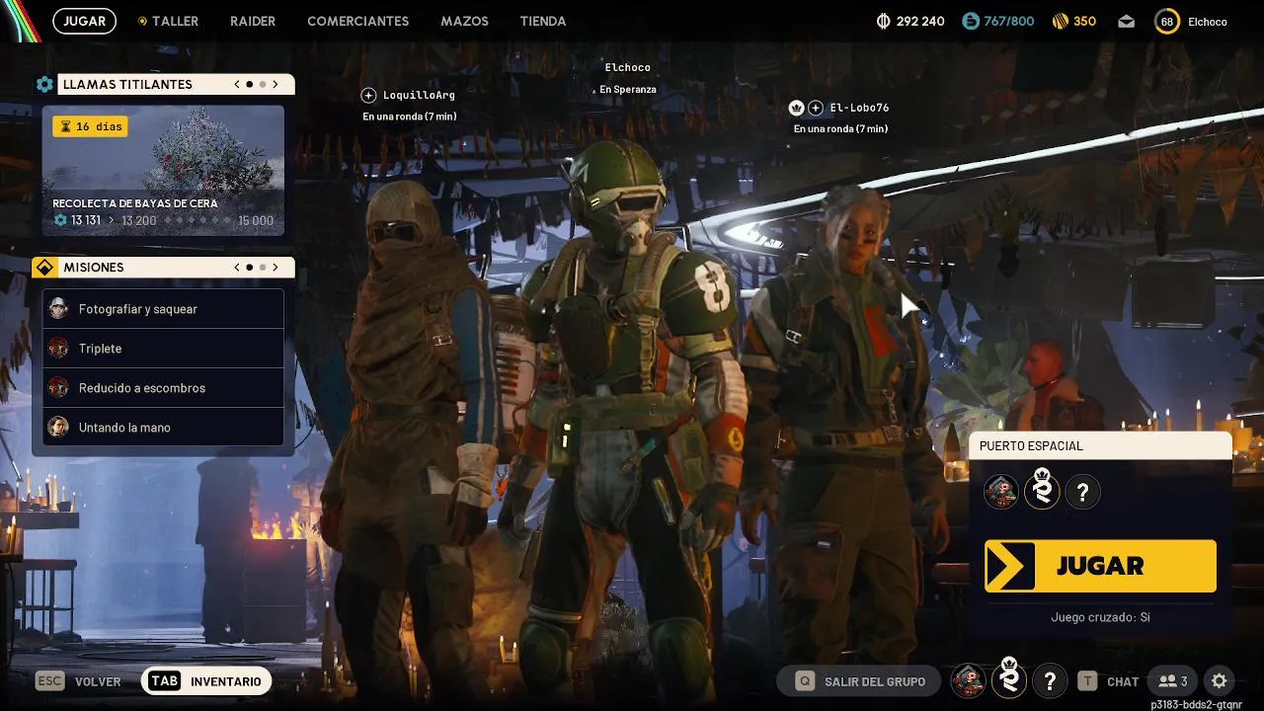Select first page dot in LLAMAS TITILANTES

(249, 84)
